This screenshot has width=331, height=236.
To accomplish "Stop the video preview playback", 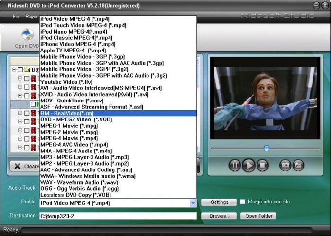I will coord(262,165).
